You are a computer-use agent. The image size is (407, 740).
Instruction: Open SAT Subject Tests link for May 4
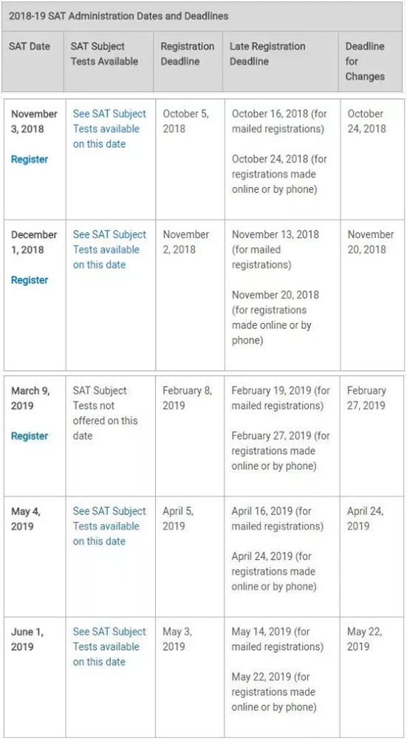click(109, 526)
